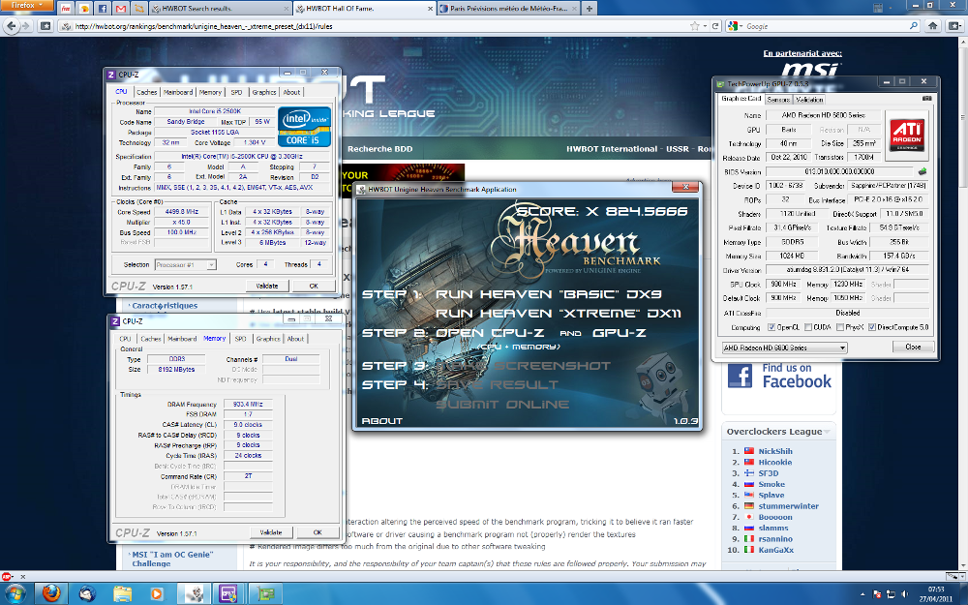This screenshot has width=968, height=605.
Task: Go back with the browser back arrow
Action: (11, 26)
